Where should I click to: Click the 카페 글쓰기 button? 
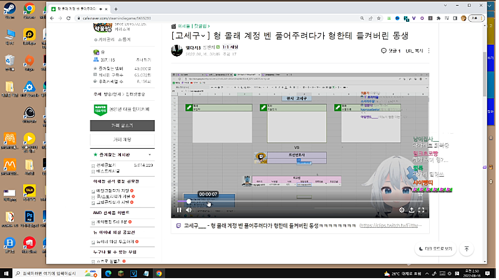(122, 126)
